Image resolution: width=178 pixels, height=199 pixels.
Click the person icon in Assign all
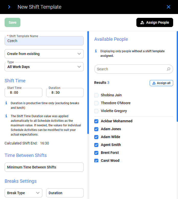154,83
